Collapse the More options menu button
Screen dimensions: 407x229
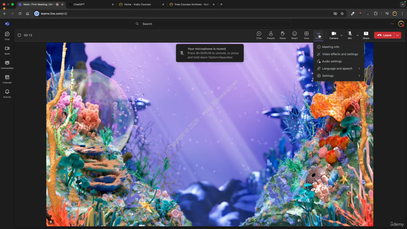(318, 35)
